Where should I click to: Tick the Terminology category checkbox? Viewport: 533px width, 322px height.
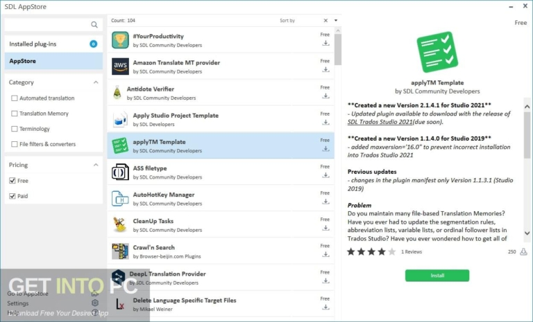point(15,129)
